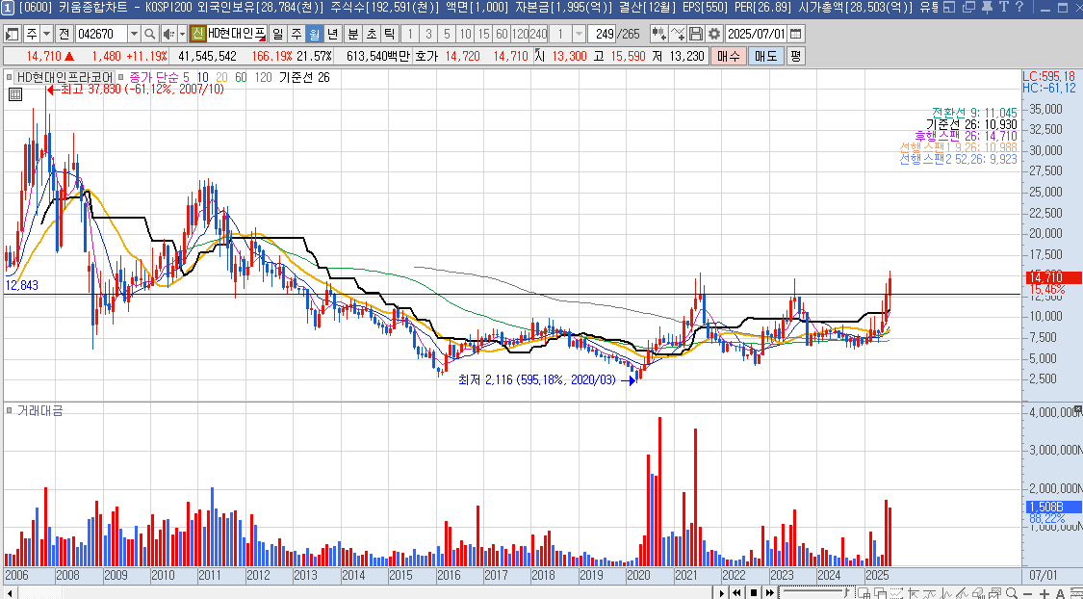
Task: Zoom in chart with the plus icon
Action: (1044, 593)
